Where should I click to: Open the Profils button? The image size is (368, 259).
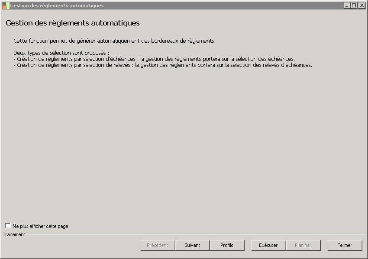pyautogui.click(x=227, y=245)
